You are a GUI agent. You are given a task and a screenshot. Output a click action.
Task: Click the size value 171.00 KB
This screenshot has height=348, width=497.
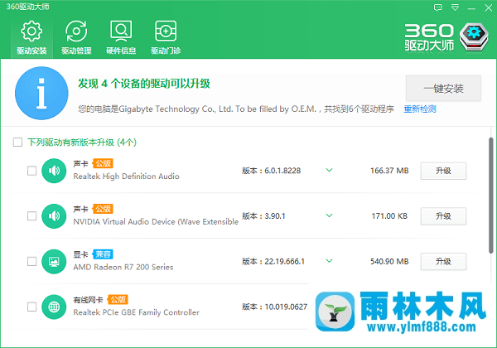389,216
